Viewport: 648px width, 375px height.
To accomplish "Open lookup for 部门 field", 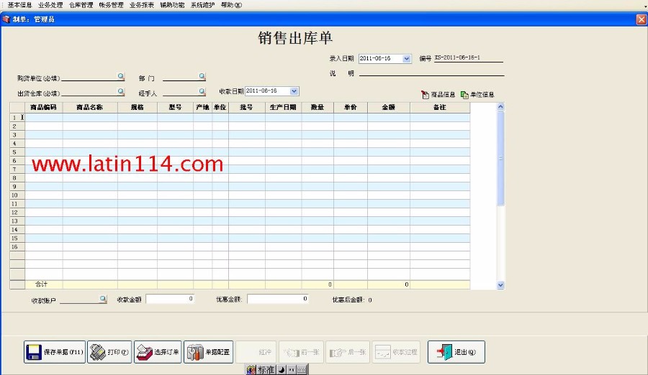I will (202, 76).
